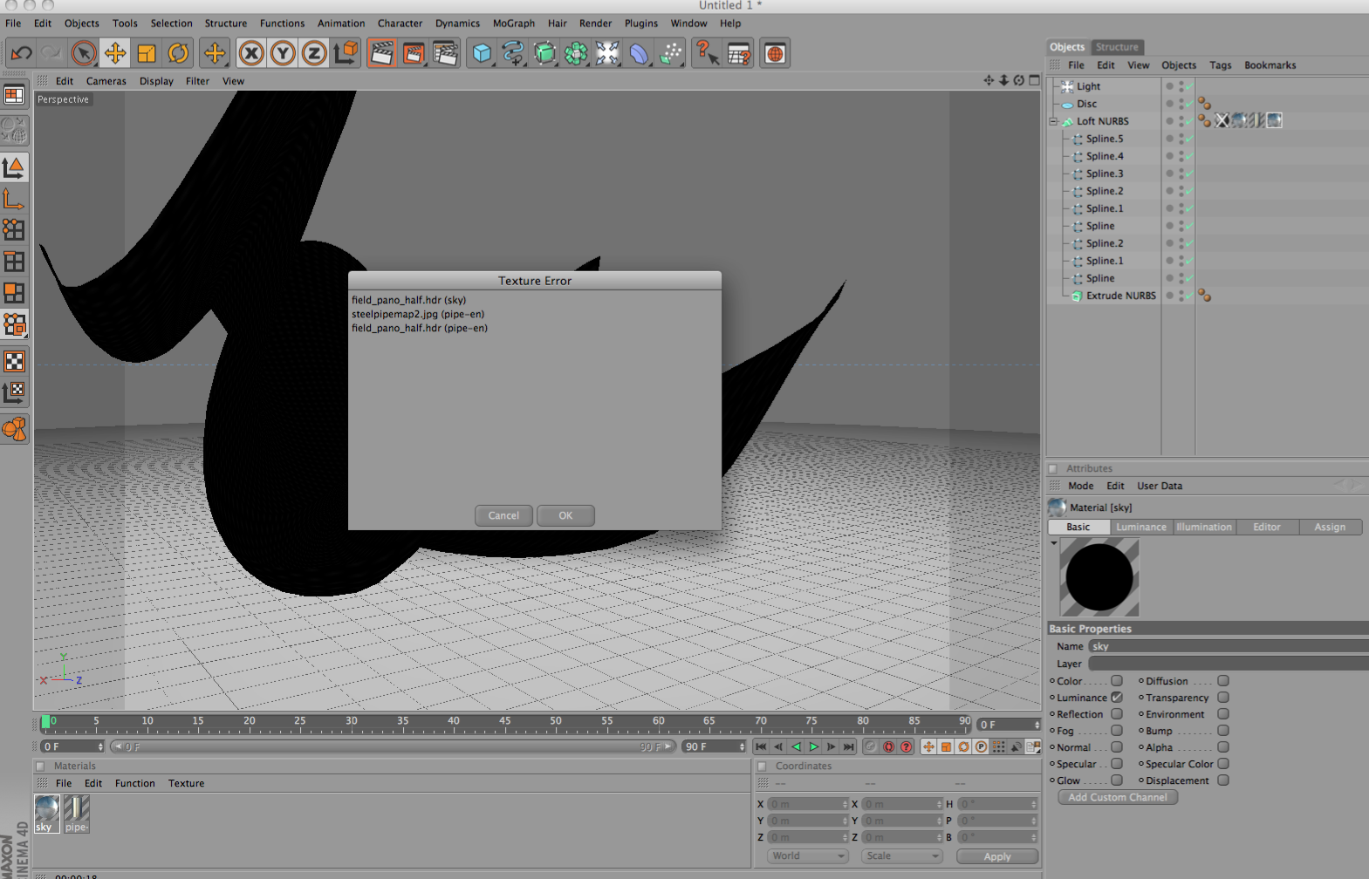Image resolution: width=1369 pixels, height=879 pixels.
Task: Select the Disc object in tree
Action: coord(1086,104)
